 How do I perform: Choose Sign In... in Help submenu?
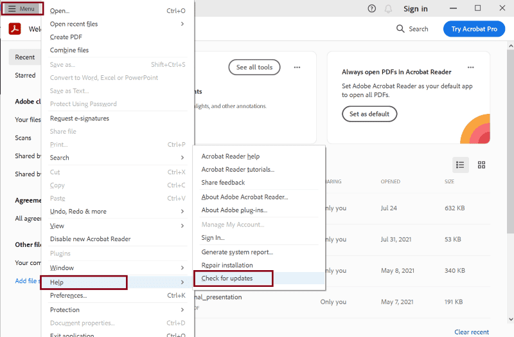[x=260, y=238]
